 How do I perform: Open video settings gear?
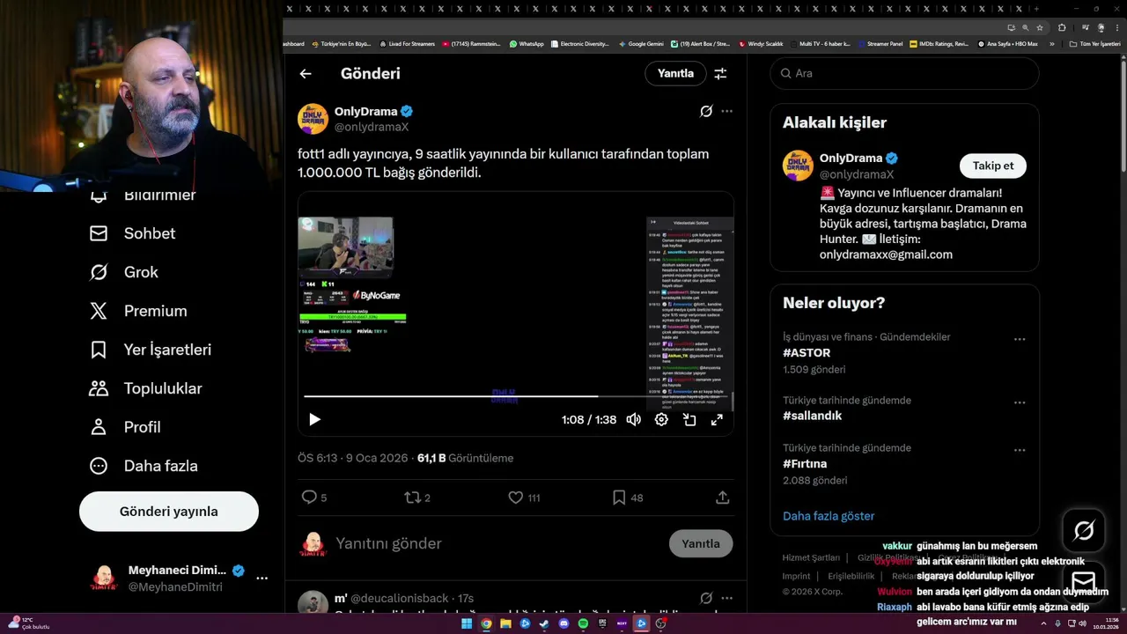point(661,420)
